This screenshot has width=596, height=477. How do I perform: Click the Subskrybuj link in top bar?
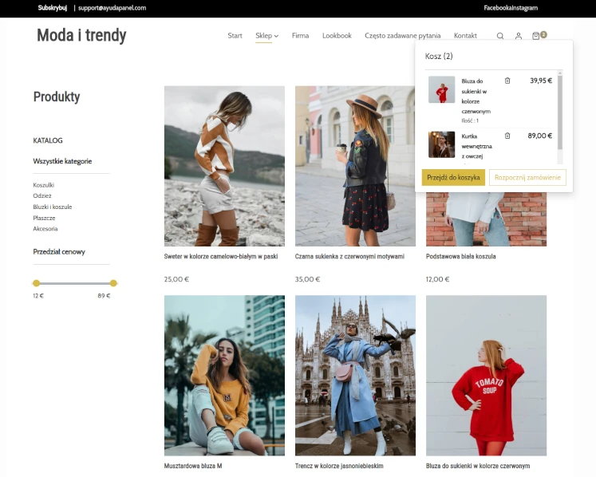coord(53,8)
